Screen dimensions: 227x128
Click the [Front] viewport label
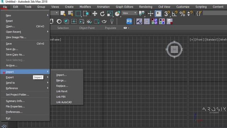pyautogui.click(x=199, y=39)
